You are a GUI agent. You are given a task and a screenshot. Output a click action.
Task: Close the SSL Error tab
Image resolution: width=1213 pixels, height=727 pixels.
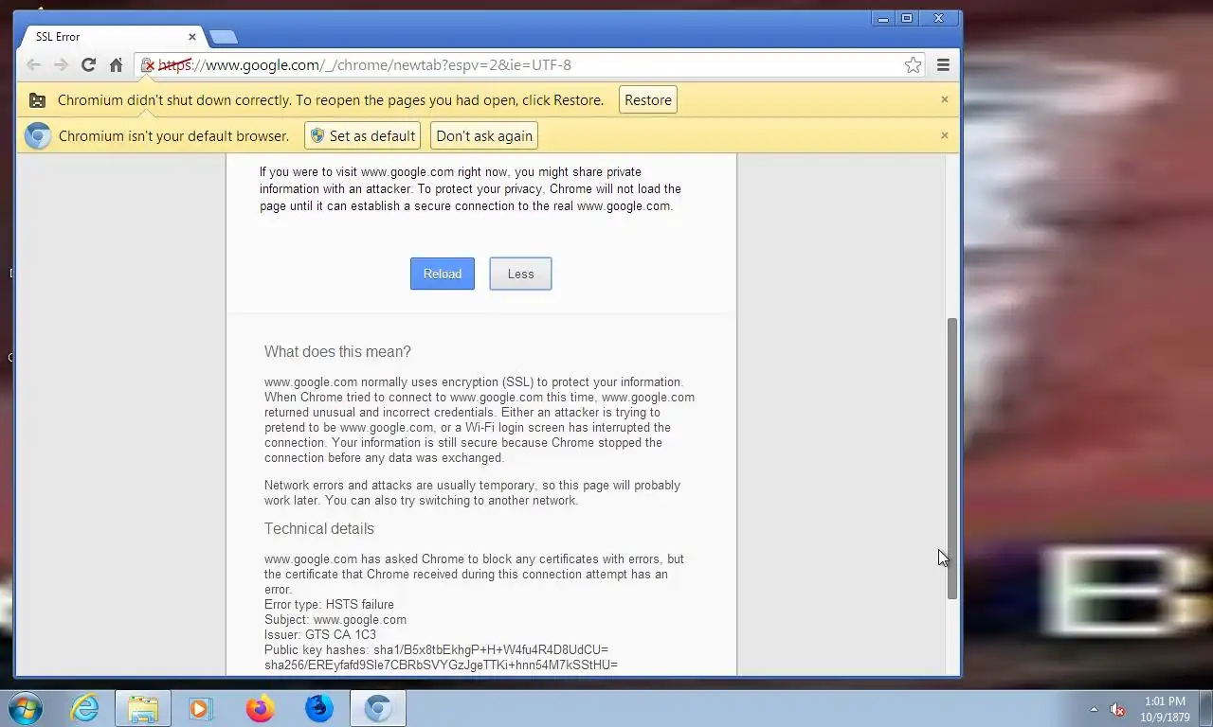(192, 37)
